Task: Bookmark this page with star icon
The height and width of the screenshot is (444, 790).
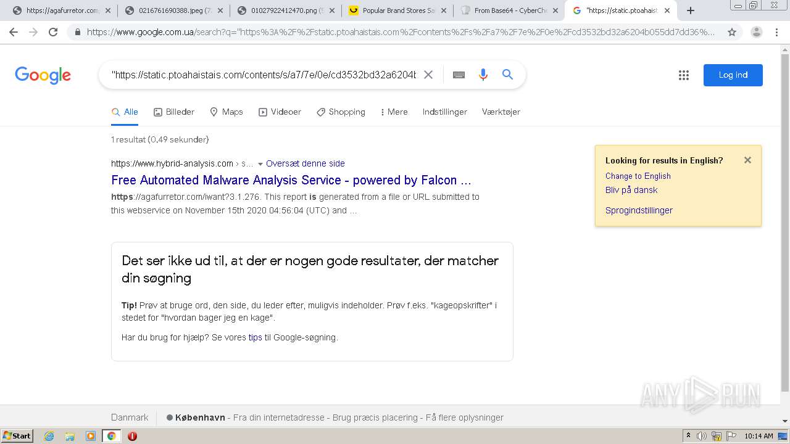Action: tap(732, 32)
